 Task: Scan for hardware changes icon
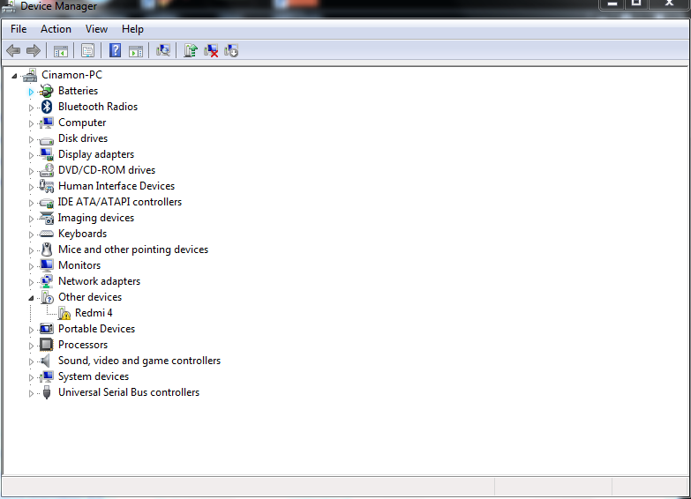click(x=163, y=50)
